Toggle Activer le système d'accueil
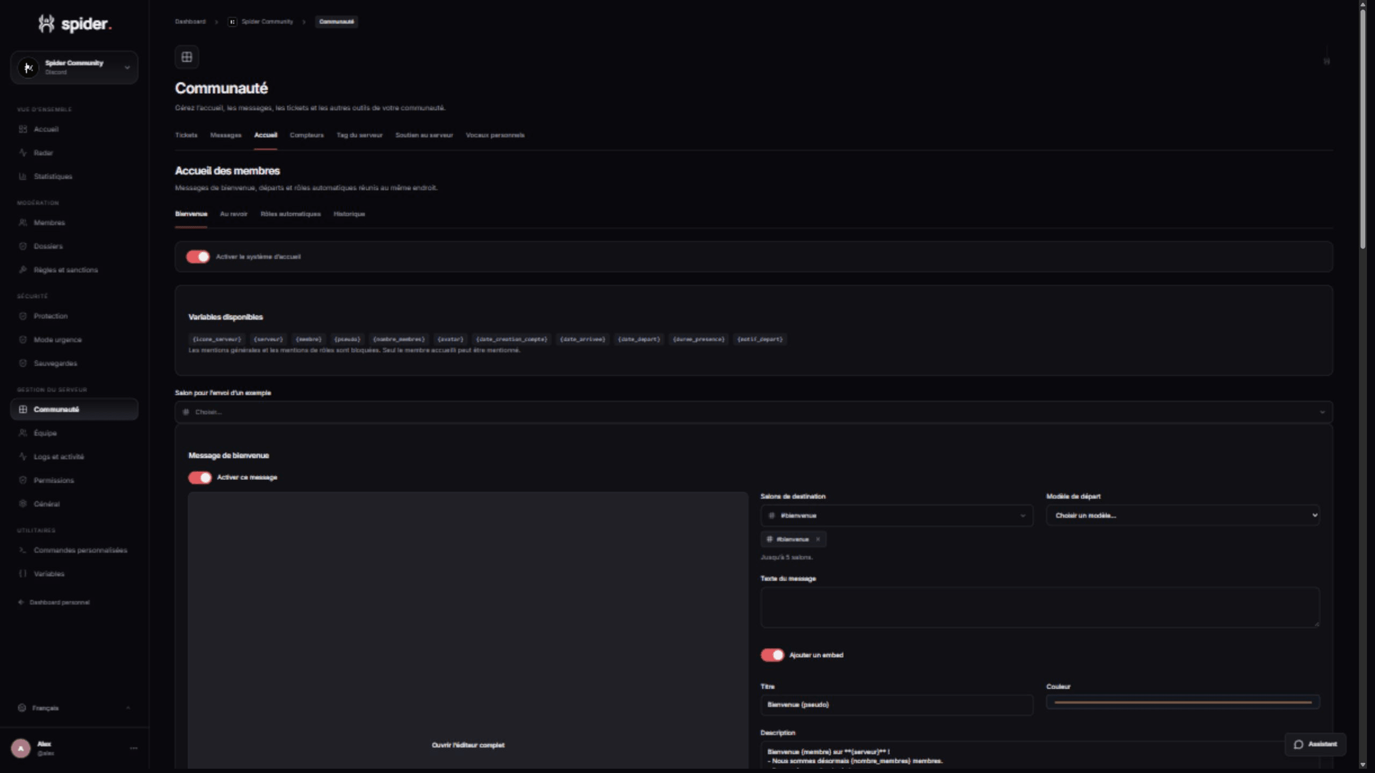Image resolution: width=1375 pixels, height=773 pixels. click(198, 257)
